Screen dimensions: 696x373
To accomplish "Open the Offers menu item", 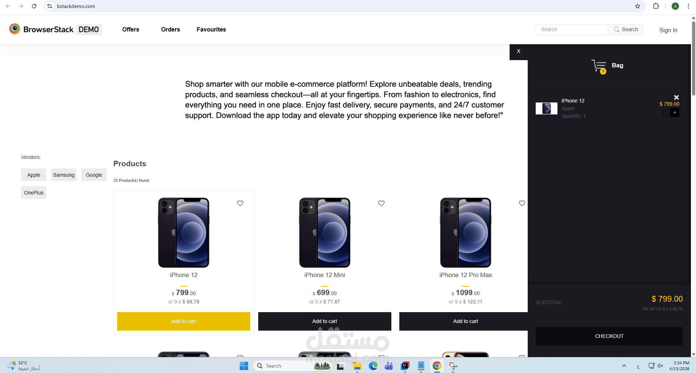I will (131, 29).
